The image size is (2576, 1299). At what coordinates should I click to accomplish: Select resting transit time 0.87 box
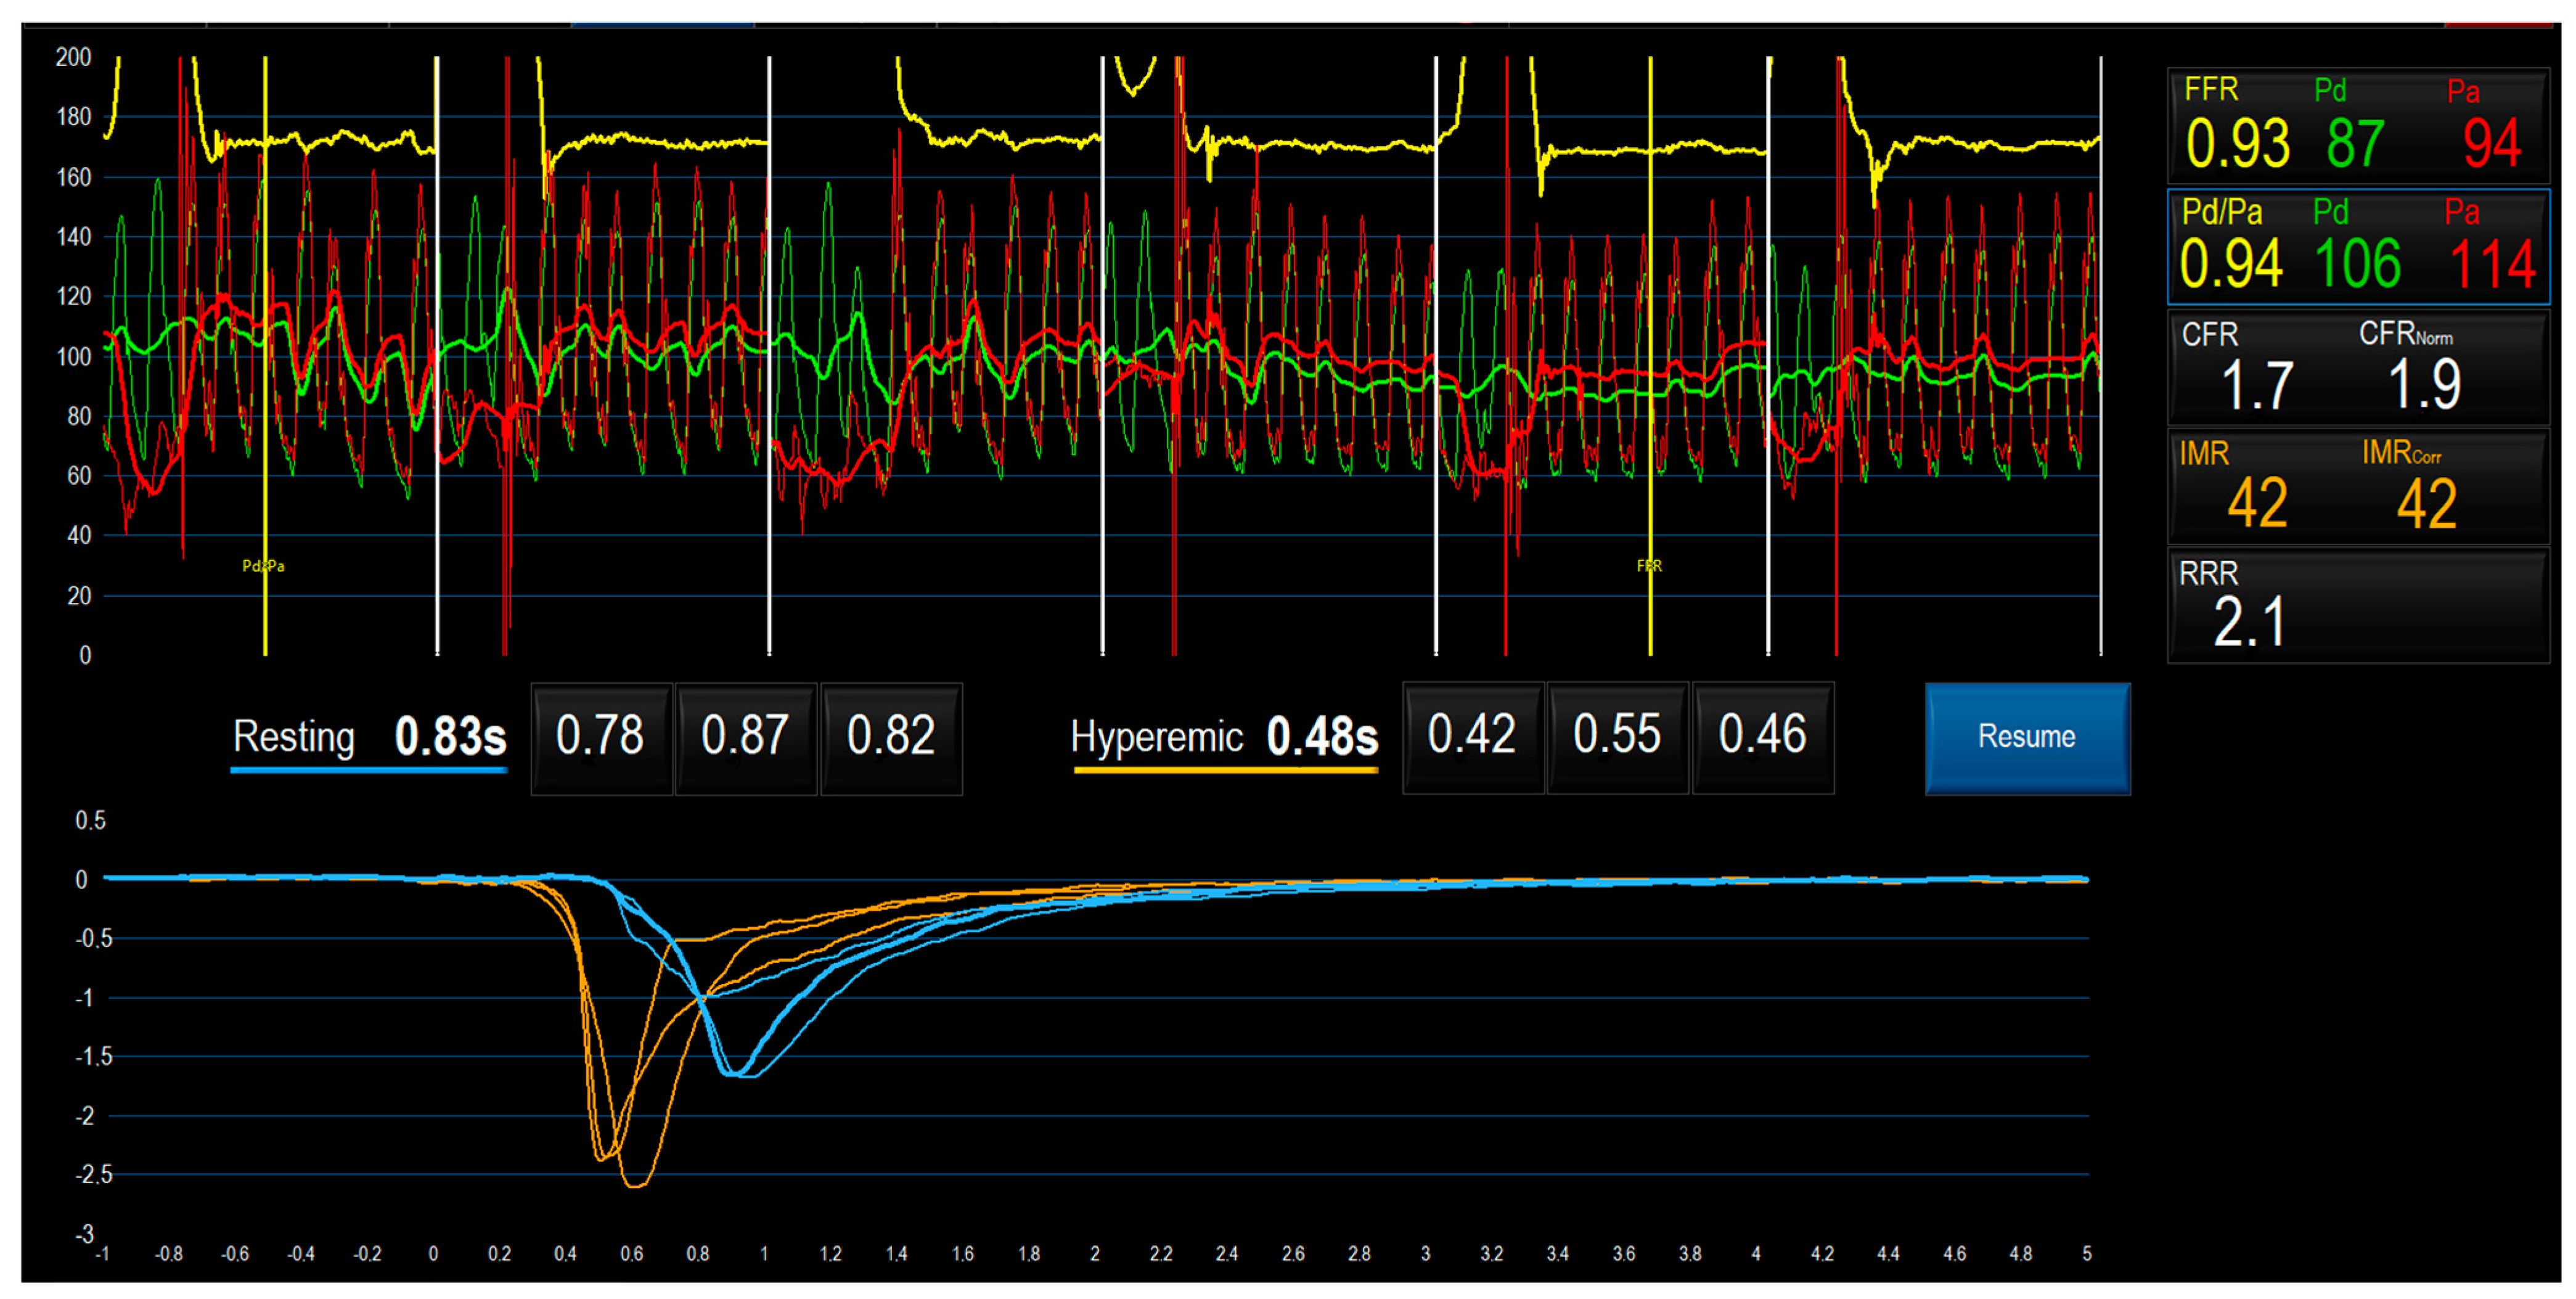click(746, 738)
